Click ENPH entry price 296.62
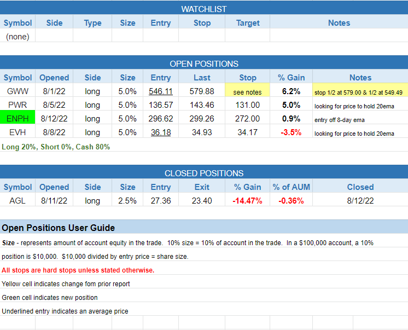 pos(161,119)
